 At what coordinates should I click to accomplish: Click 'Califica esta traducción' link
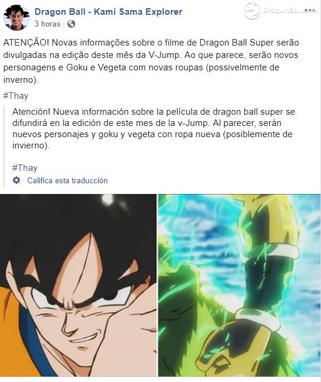[67, 180]
